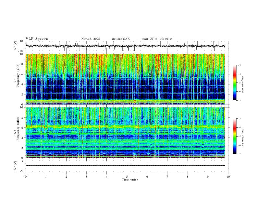The height and width of the screenshot is (198, 257).
Task: Click the ch.1 spectrogram plot
Action: pyautogui.click(x=125, y=79)
